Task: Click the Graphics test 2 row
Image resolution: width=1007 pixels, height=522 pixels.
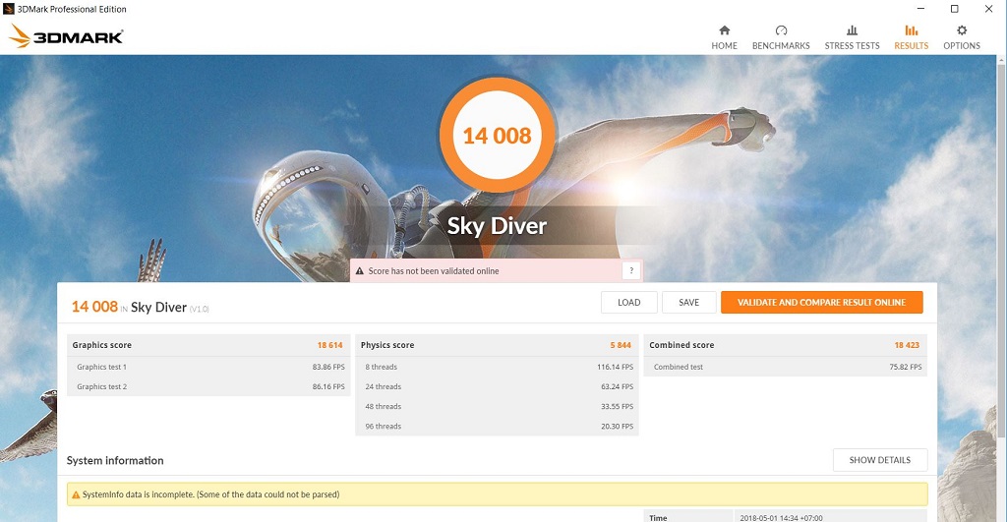Action: pyautogui.click(x=208, y=386)
